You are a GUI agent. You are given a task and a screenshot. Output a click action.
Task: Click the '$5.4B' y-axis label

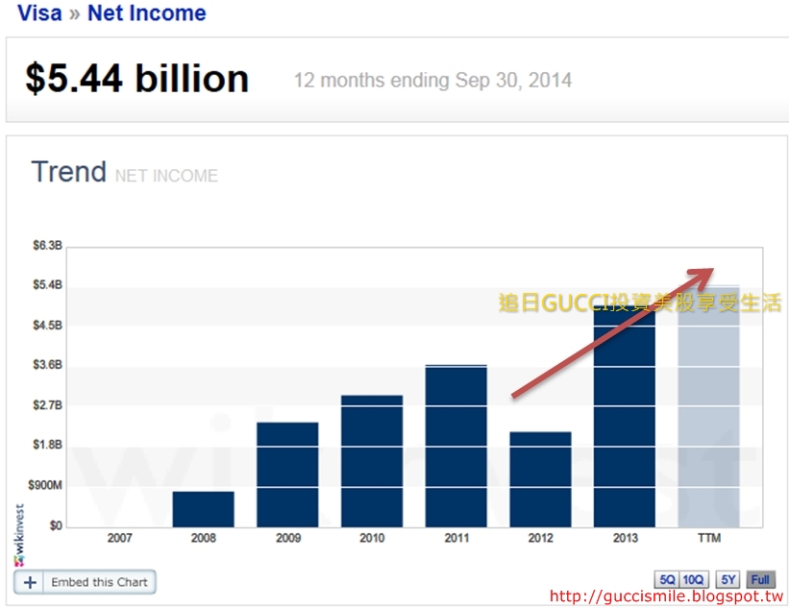[x=48, y=285]
